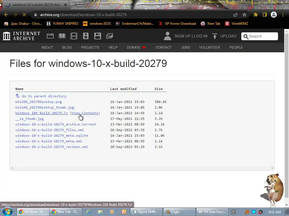Open the ABOUT menu item

point(47,47)
